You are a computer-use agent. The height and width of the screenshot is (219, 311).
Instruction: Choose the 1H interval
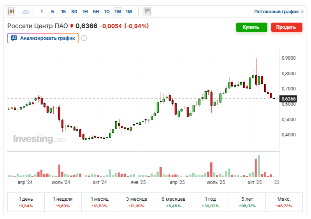85,12
